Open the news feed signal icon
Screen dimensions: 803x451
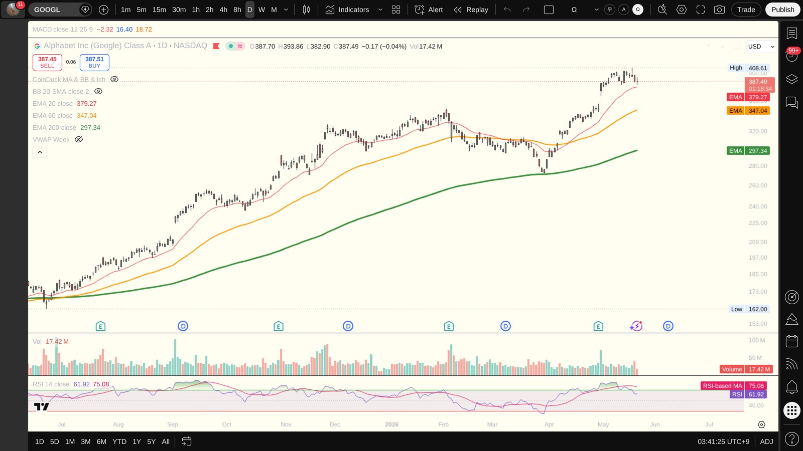pyautogui.click(x=791, y=364)
